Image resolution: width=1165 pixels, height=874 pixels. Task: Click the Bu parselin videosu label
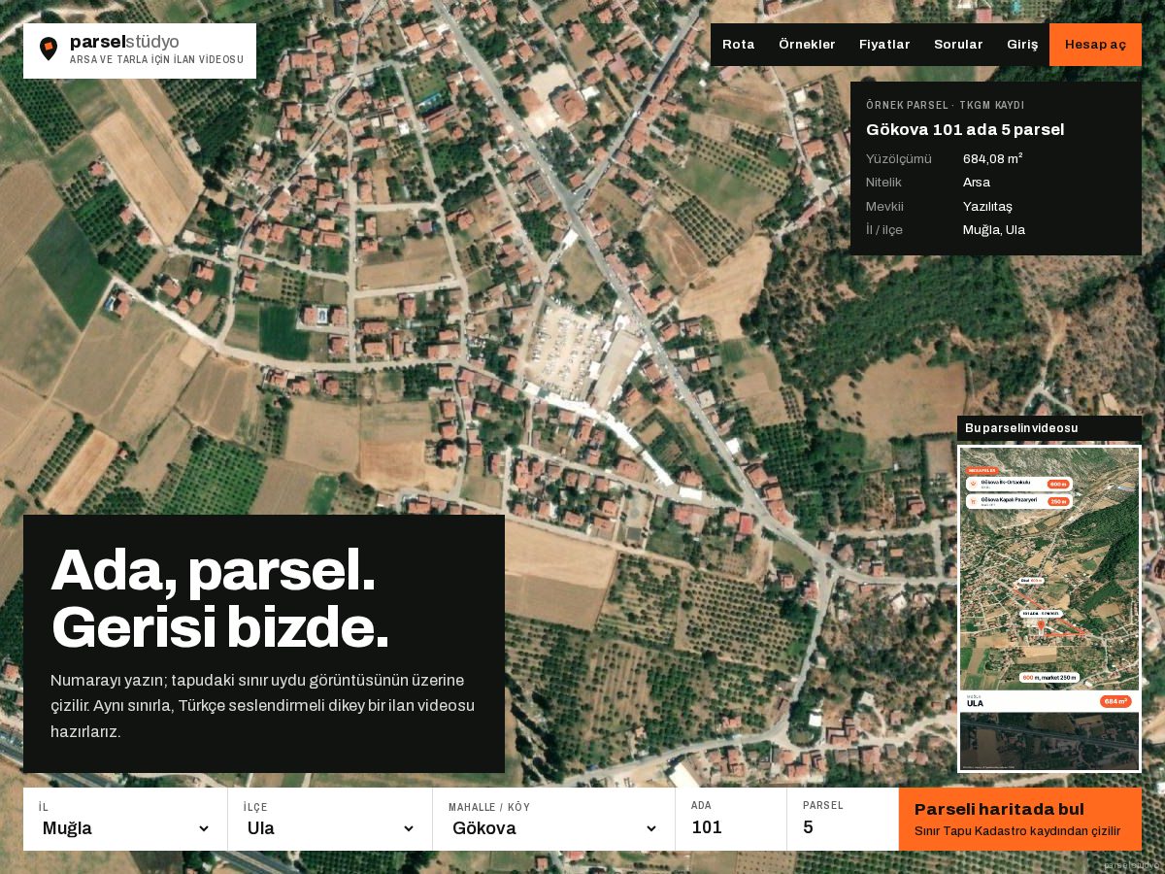[1021, 428]
